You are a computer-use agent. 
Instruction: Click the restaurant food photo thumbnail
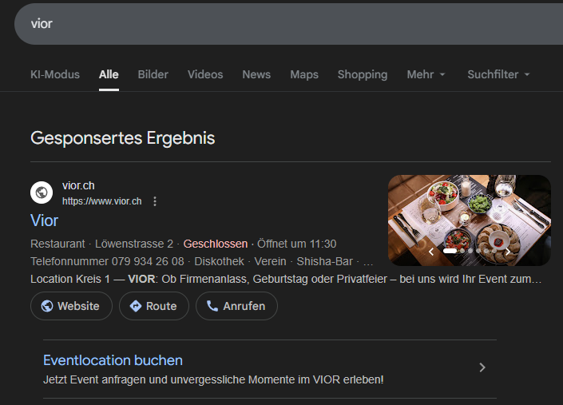click(x=469, y=212)
